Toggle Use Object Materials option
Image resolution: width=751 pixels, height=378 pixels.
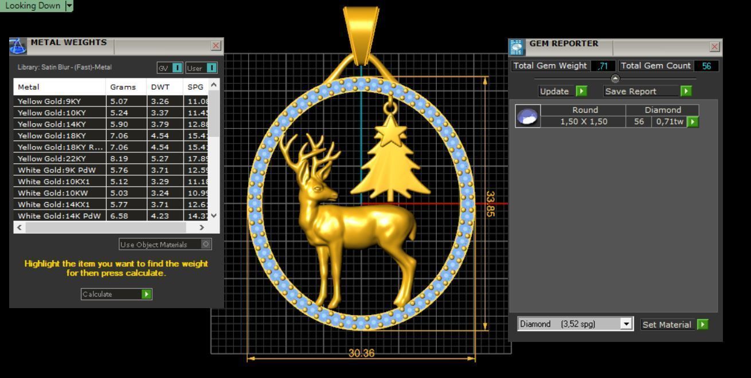pyautogui.click(x=206, y=245)
